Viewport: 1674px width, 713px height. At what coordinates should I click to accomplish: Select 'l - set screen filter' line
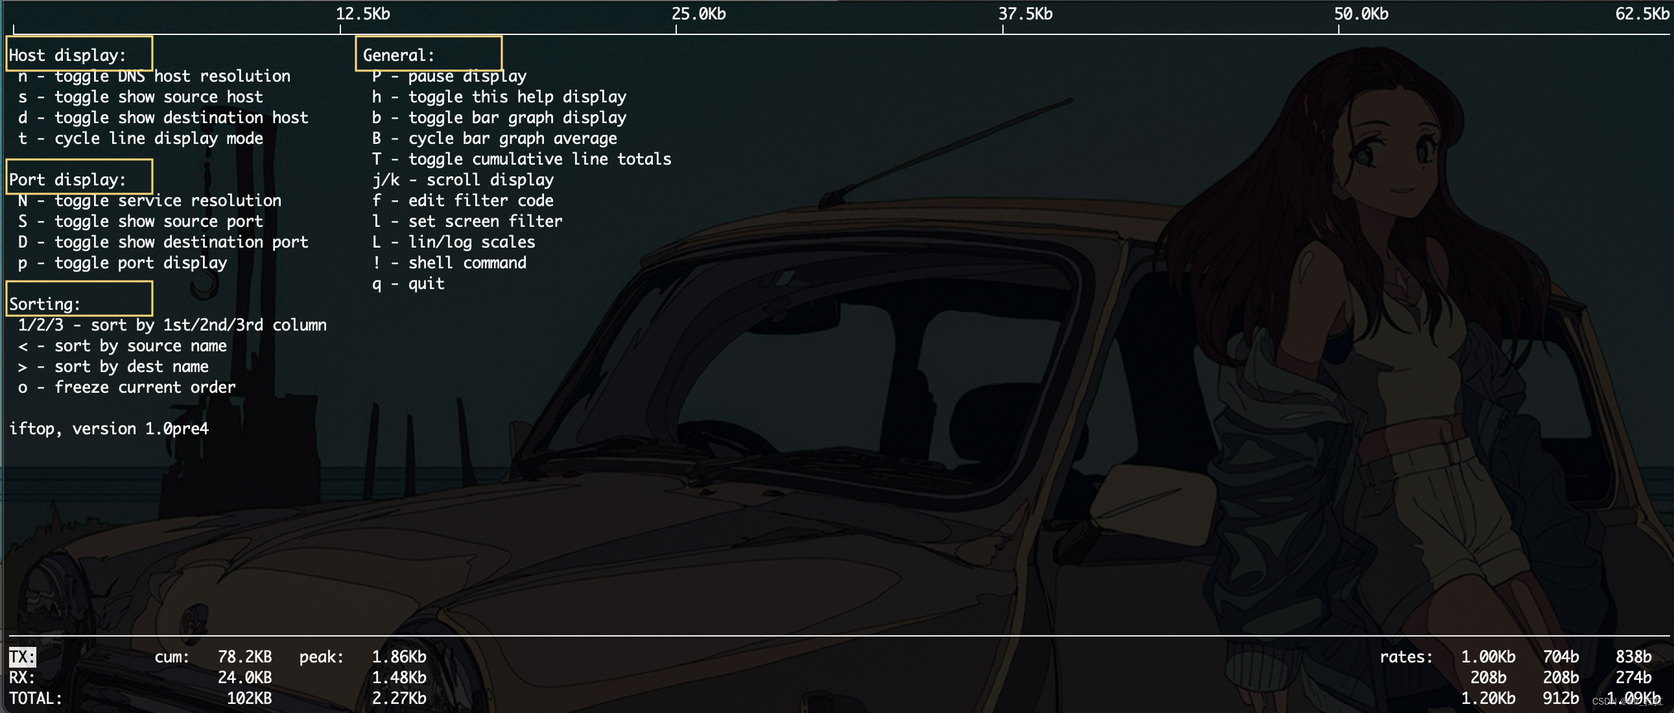467,221
